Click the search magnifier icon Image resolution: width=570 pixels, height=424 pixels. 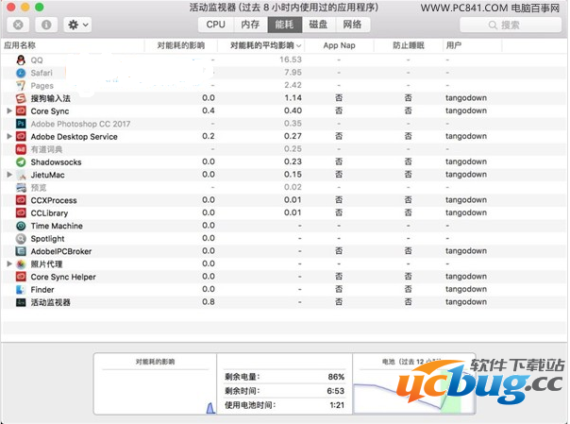(493, 25)
